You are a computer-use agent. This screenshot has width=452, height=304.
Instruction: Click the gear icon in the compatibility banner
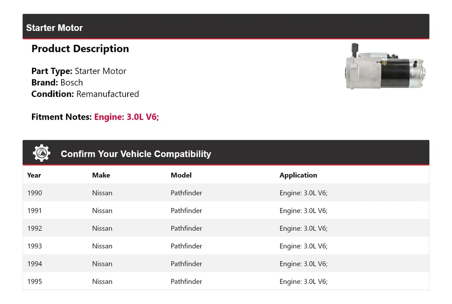tap(41, 152)
